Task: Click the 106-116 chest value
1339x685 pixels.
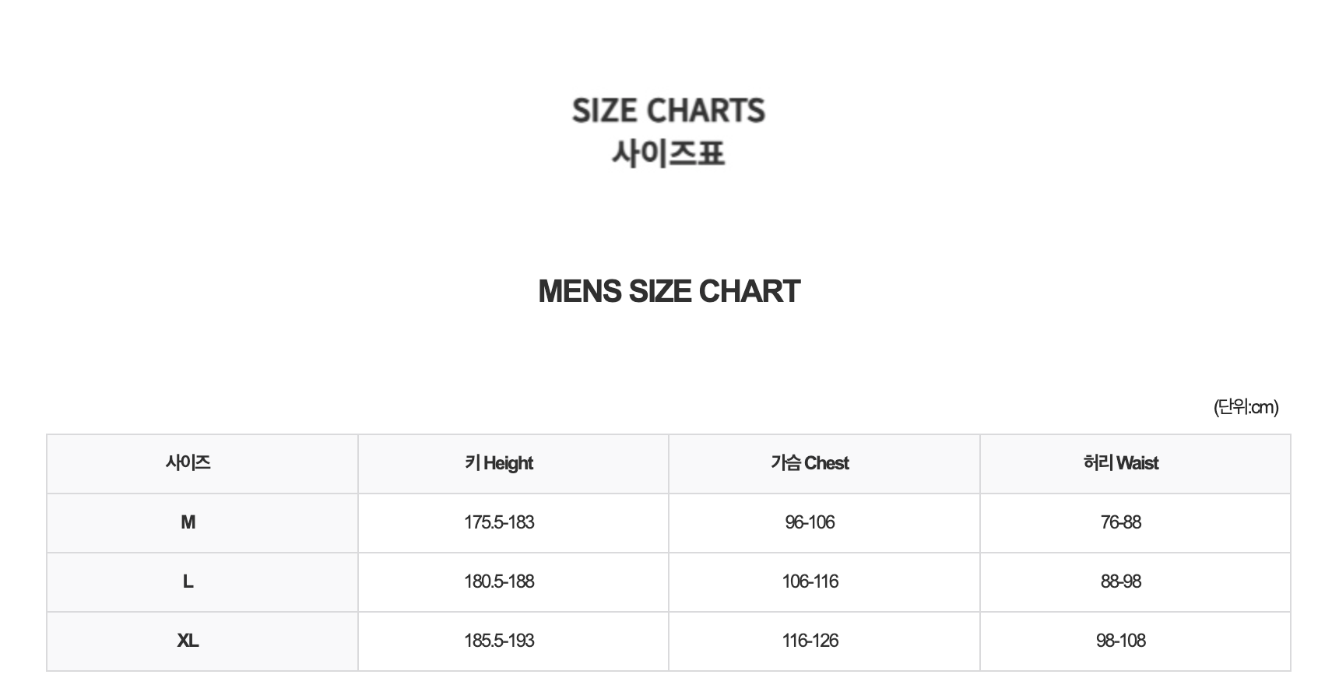Action: [x=810, y=581]
